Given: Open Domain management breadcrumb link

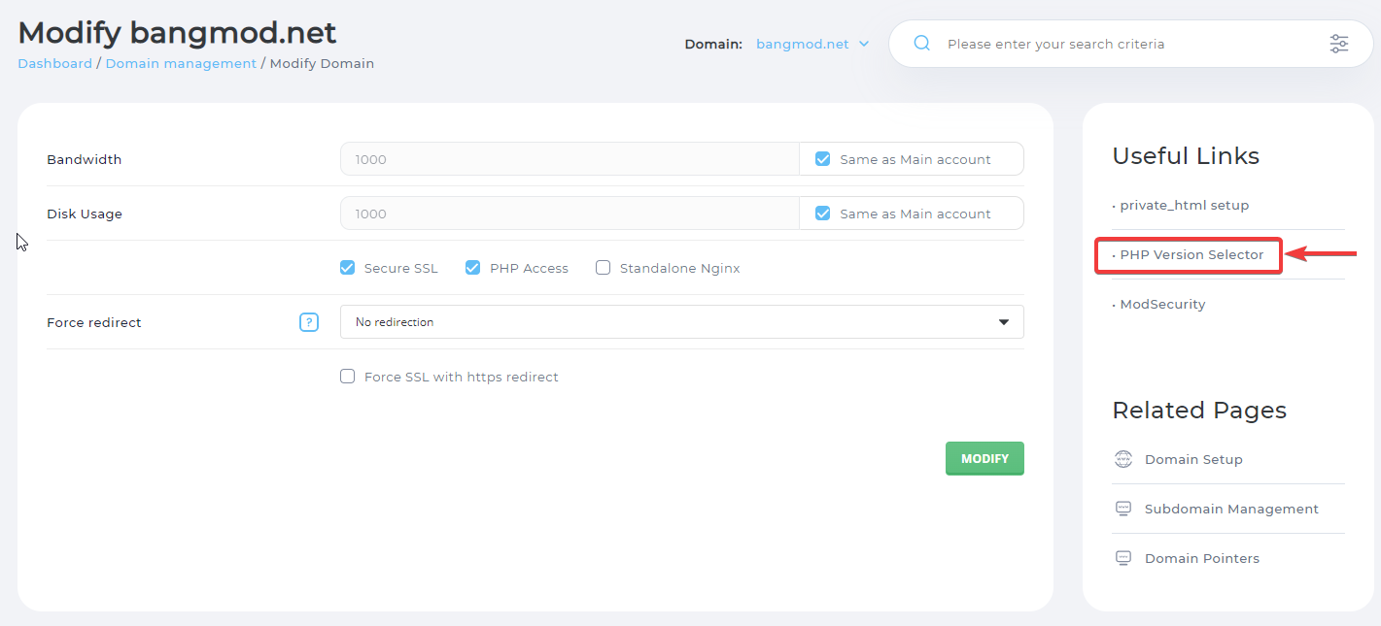Looking at the screenshot, I should 181,63.
